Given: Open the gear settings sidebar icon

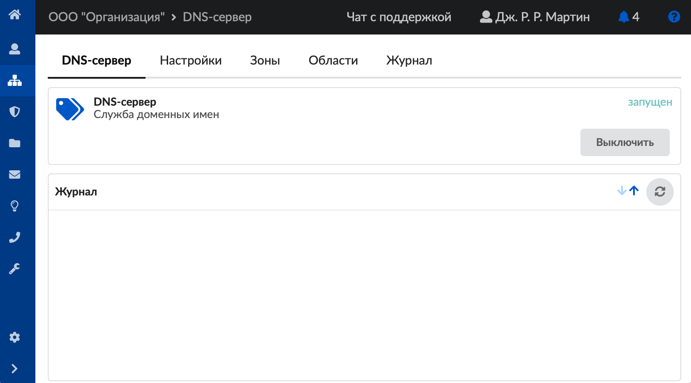Looking at the screenshot, I should [x=15, y=337].
